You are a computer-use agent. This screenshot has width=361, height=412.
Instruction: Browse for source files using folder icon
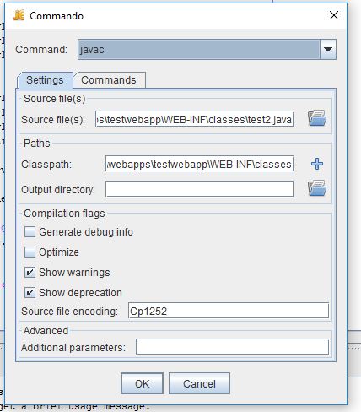tap(317, 118)
